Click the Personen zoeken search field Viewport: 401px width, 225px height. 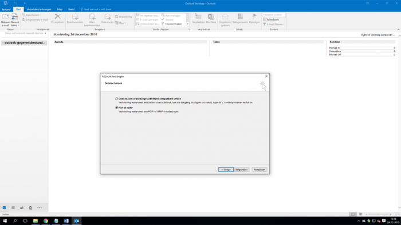[x=274, y=15]
